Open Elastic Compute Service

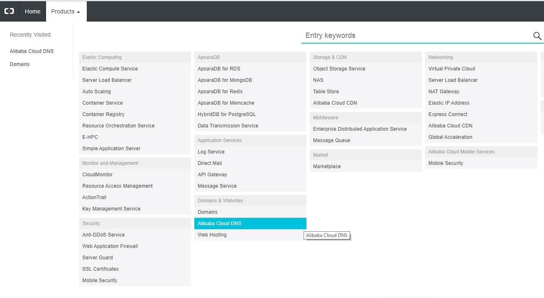point(135,69)
